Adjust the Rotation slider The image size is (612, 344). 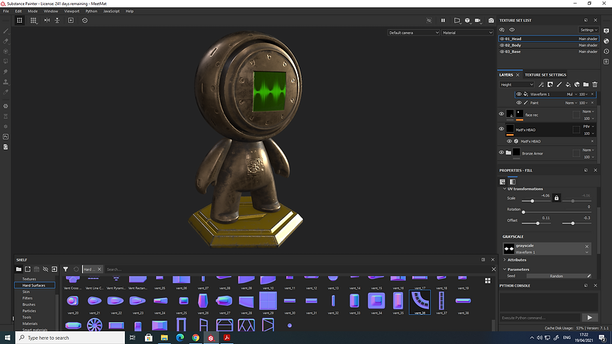tap(557, 212)
